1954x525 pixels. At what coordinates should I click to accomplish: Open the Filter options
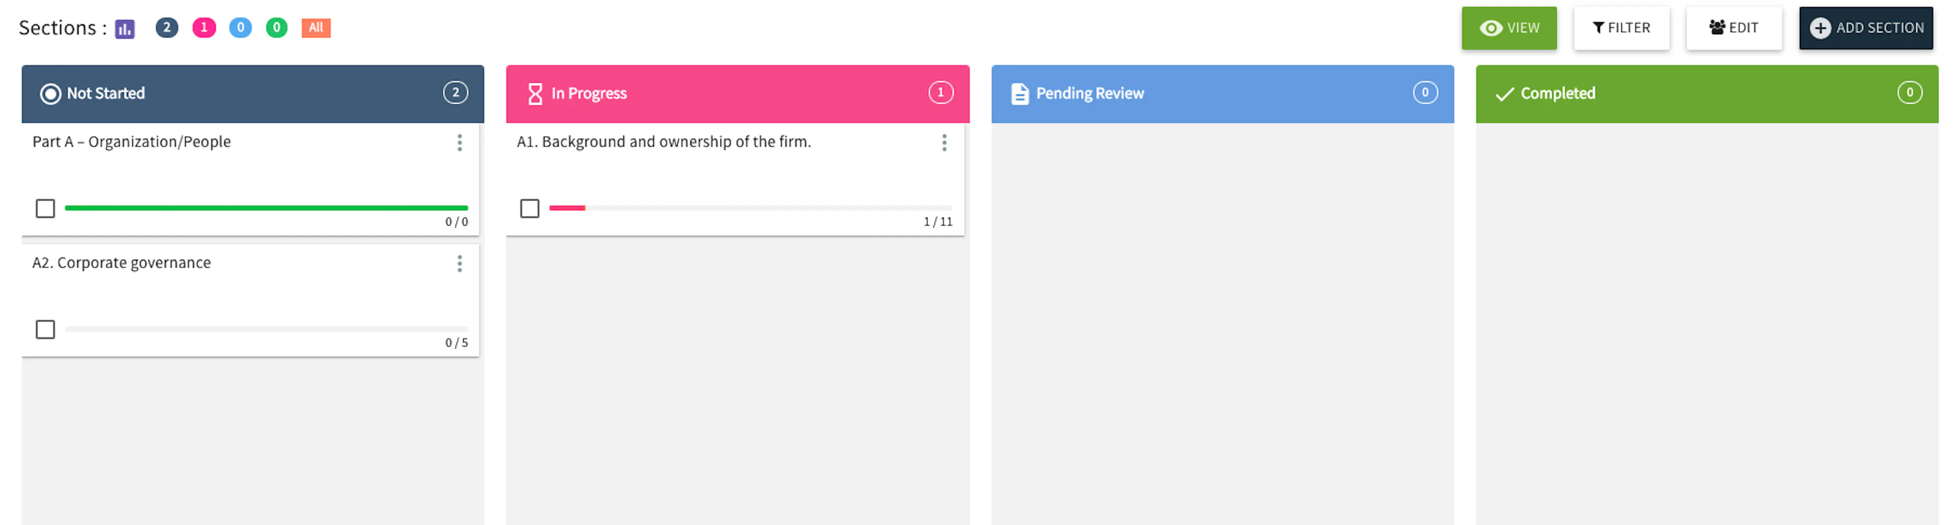pos(1621,28)
